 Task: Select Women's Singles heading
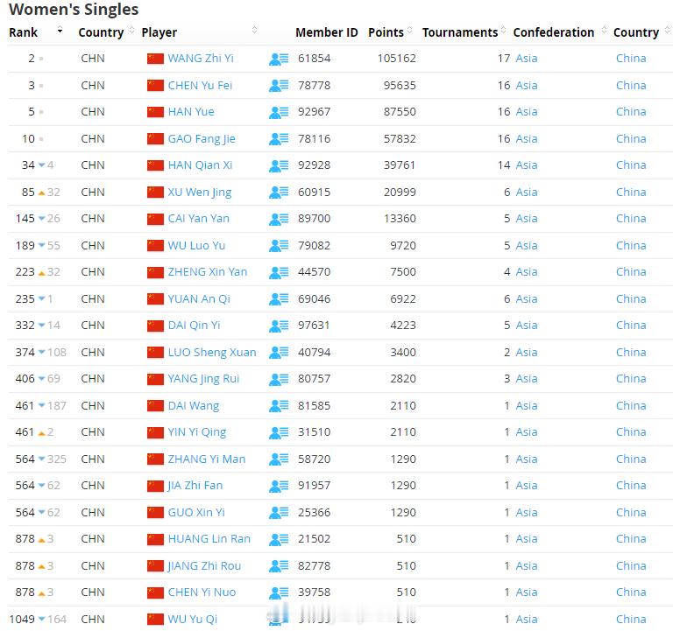coord(74,9)
